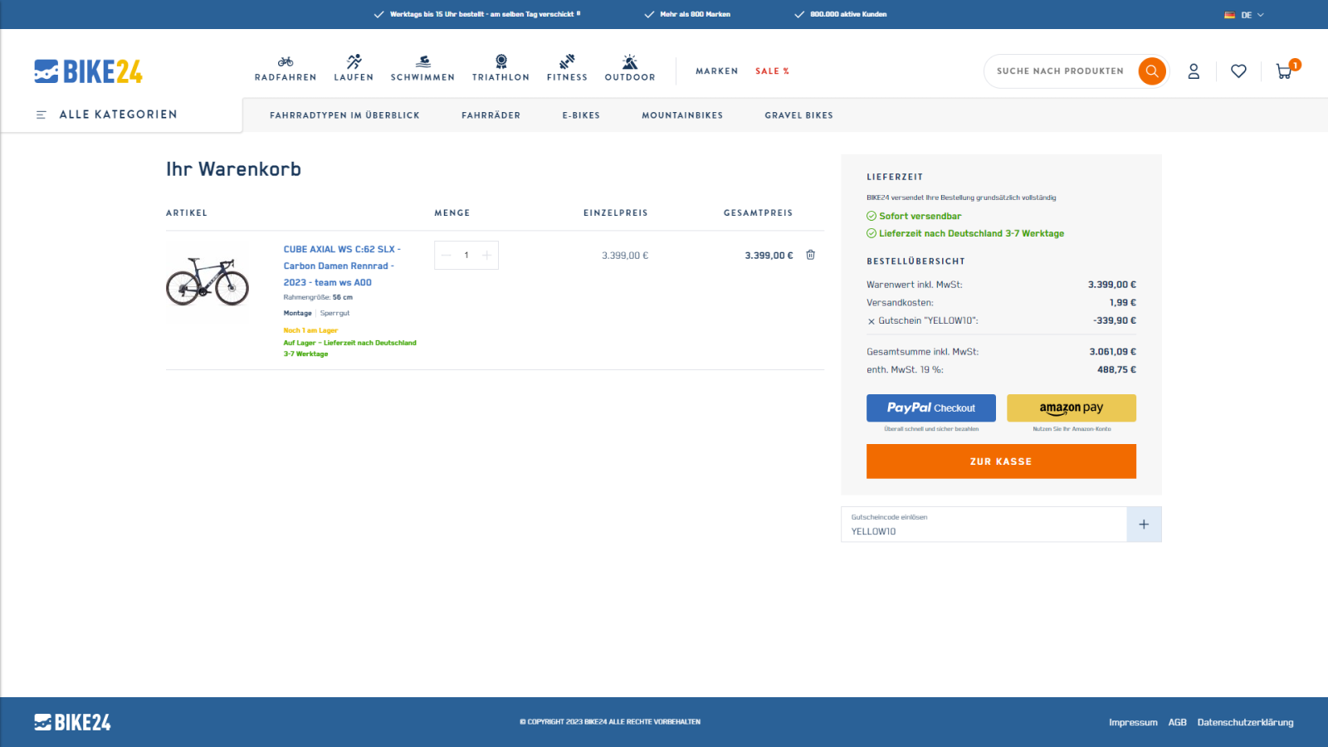The image size is (1328, 747).
Task: Open the DE language dropdown
Action: click(1244, 15)
